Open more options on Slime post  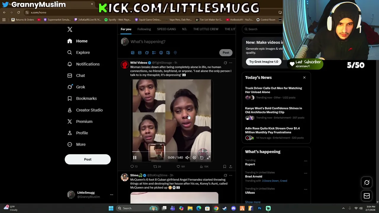point(231,175)
